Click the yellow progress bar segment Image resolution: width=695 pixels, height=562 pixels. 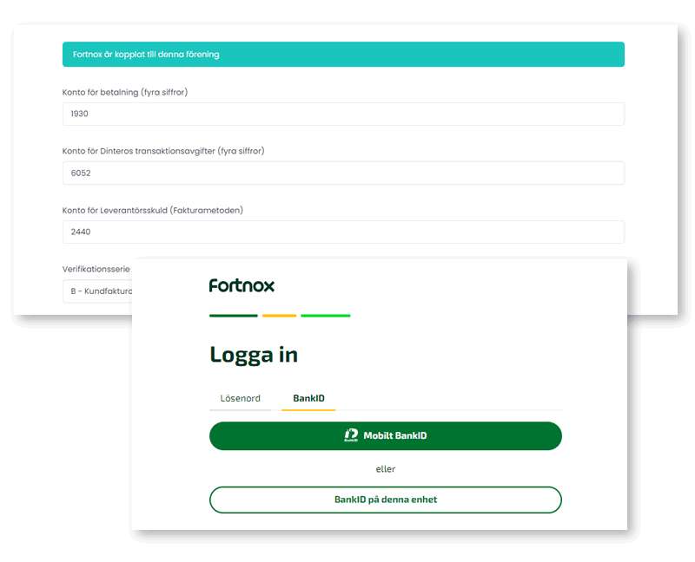[279, 316]
